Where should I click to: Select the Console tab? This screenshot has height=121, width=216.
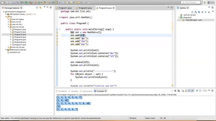click(x=100, y=91)
